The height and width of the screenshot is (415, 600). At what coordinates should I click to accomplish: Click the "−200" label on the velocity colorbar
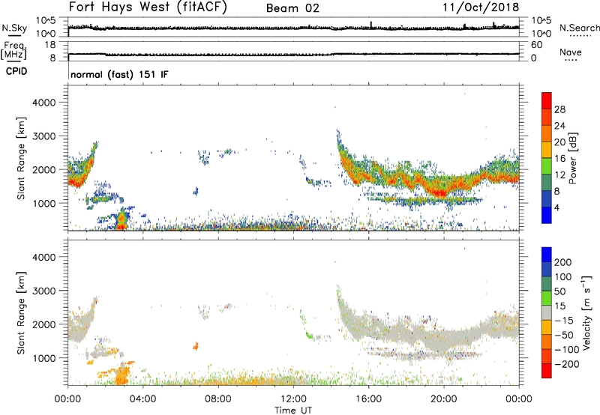tap(565, 364)
